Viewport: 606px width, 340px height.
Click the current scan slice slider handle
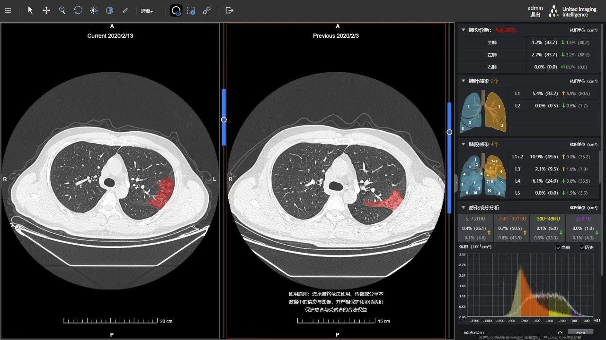224,119
